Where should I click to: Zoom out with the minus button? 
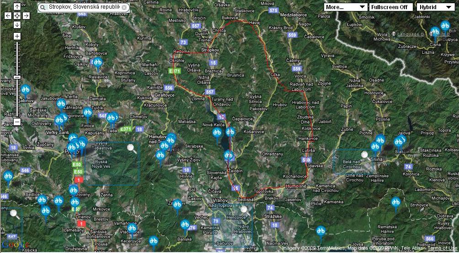point(17,122)
